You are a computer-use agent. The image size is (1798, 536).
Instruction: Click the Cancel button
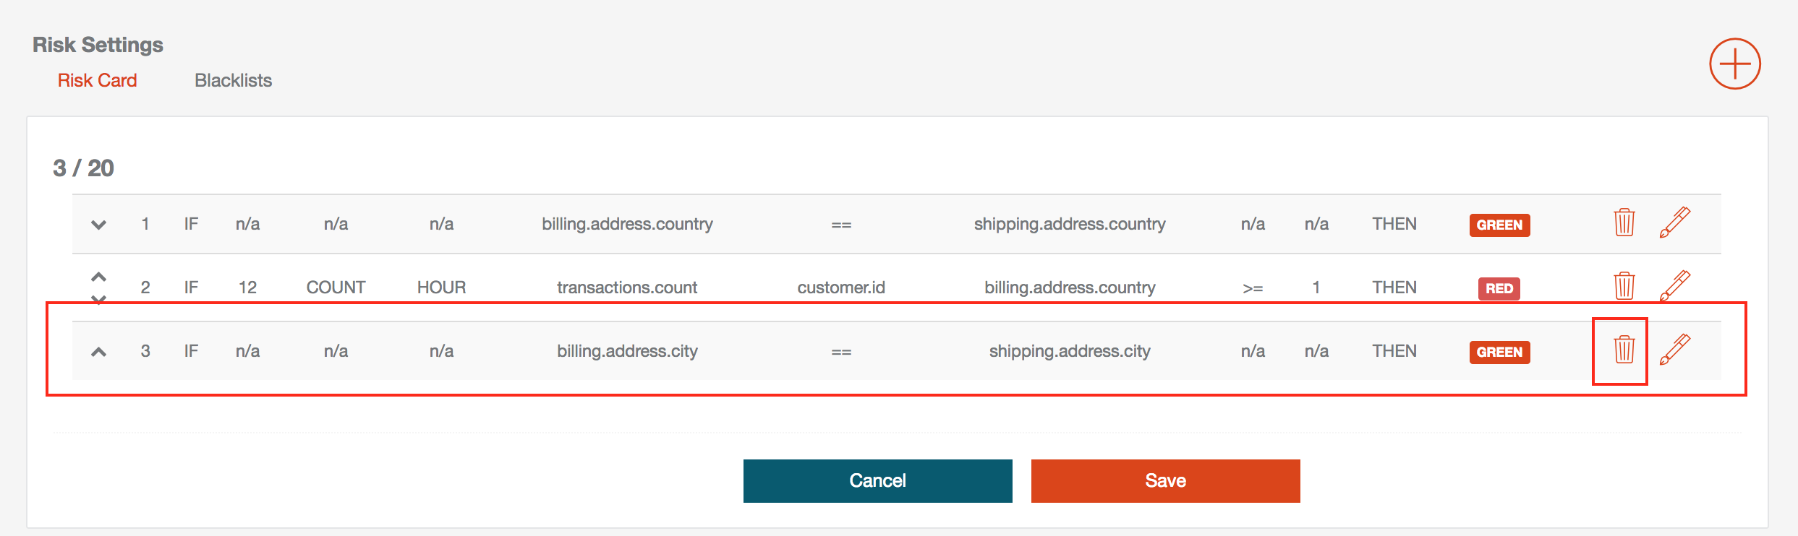tap(877, 480)
